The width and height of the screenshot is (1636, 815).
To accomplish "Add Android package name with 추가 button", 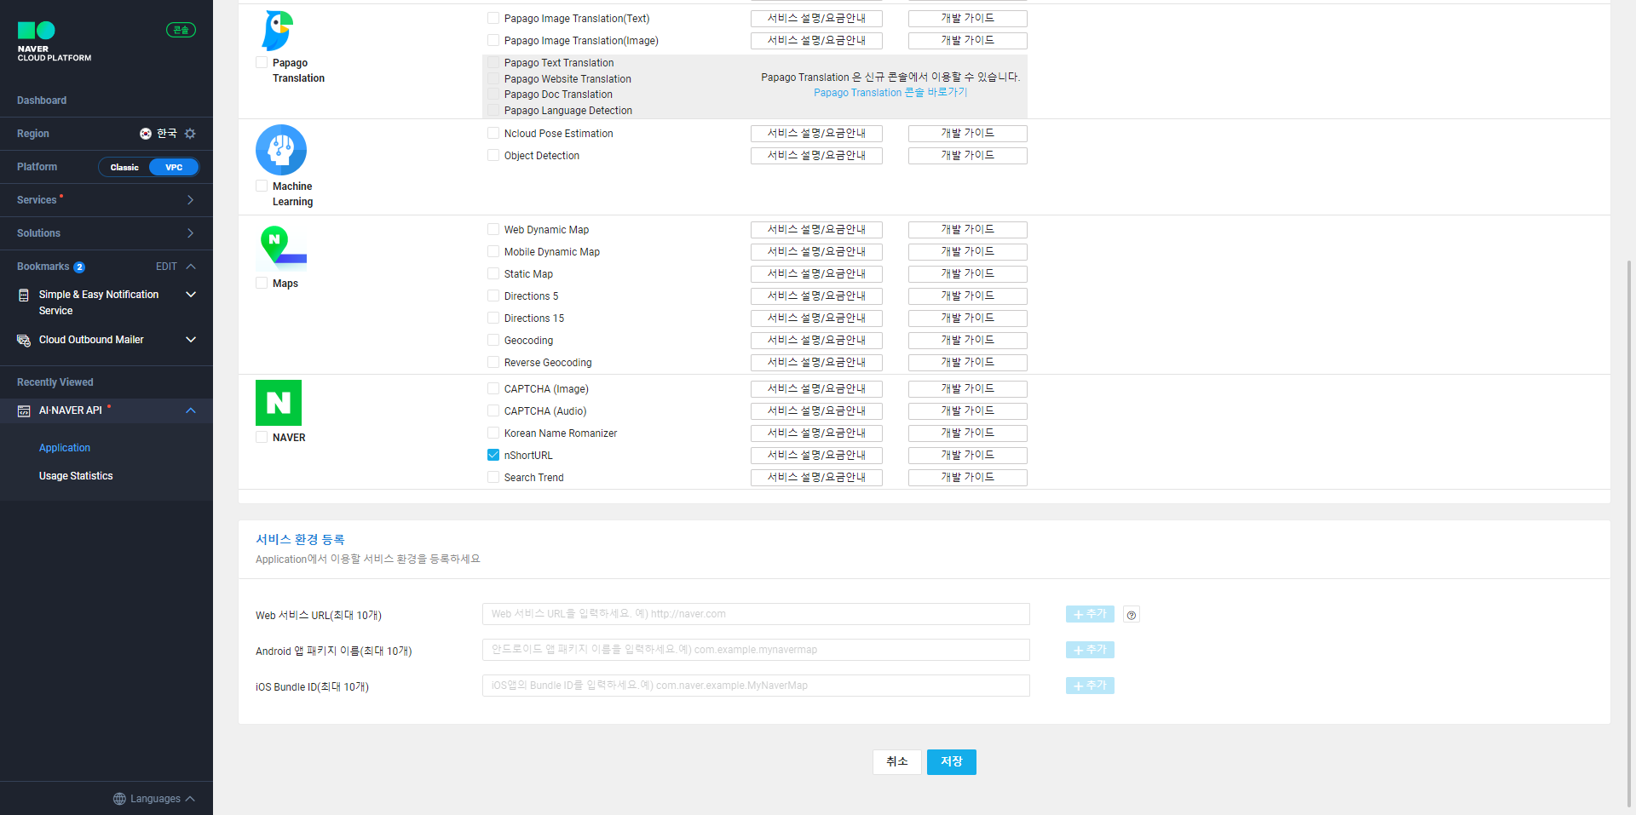I will coord(1090,650).
